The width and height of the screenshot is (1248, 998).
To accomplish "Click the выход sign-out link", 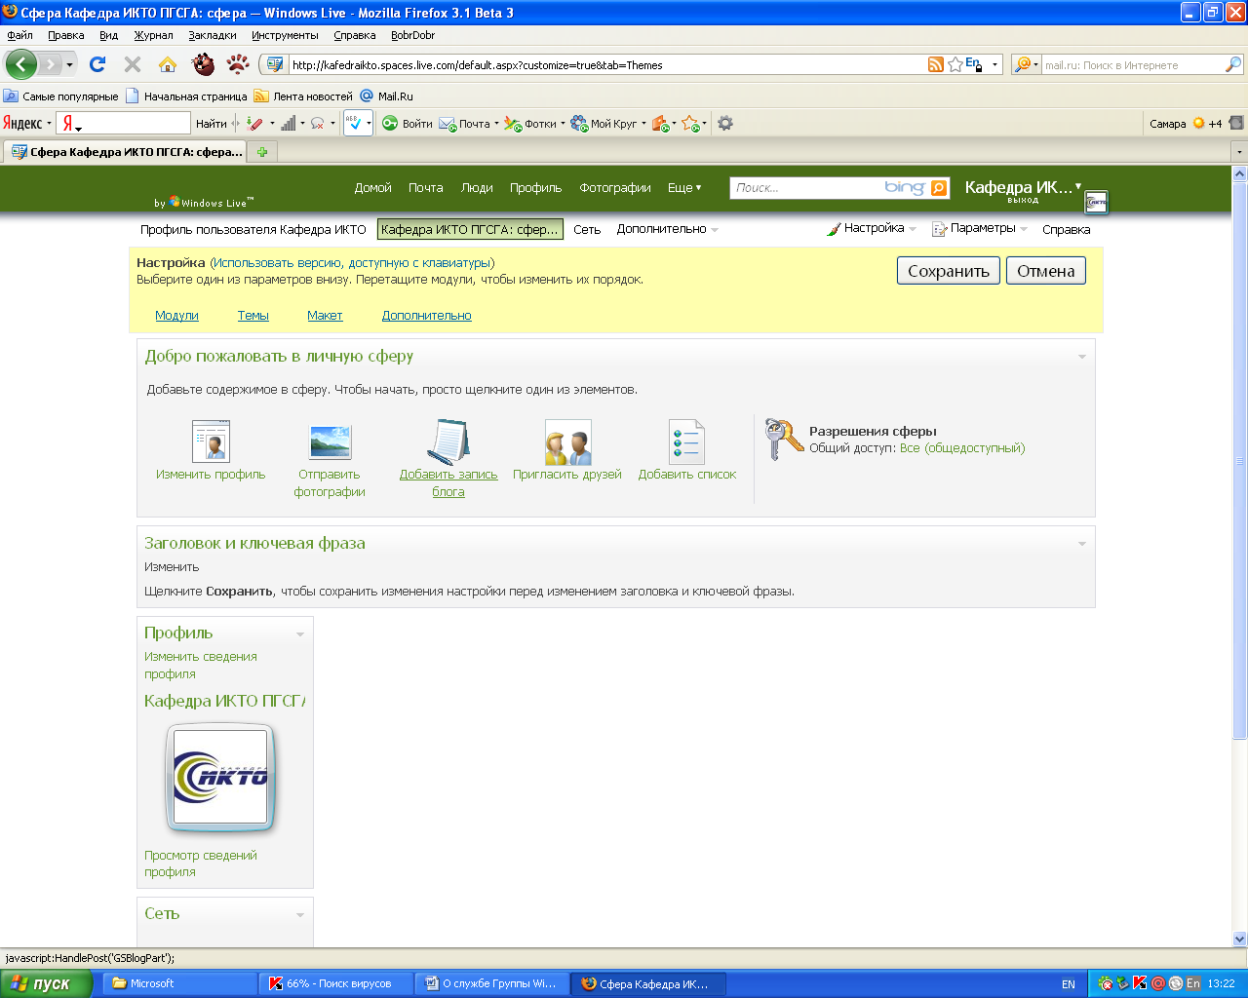I will (1023, 201).
